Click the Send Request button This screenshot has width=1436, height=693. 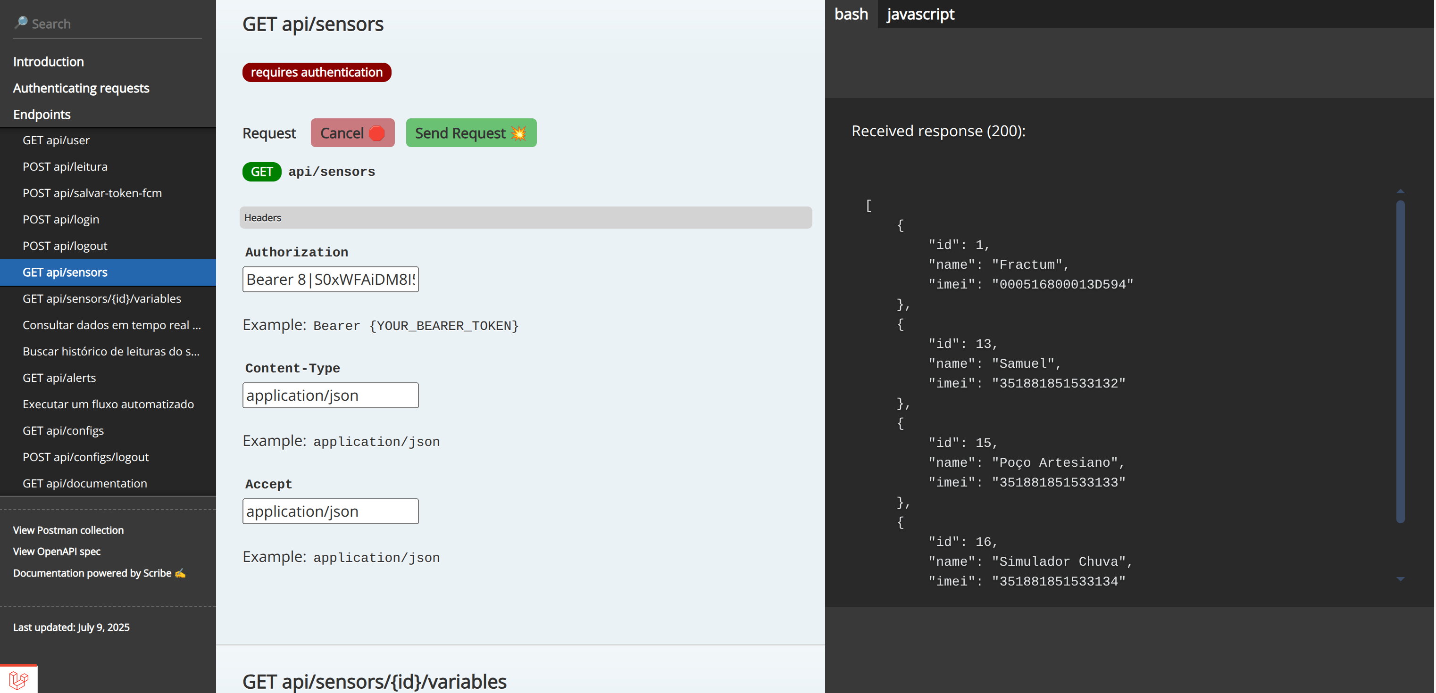coord(471,133)
